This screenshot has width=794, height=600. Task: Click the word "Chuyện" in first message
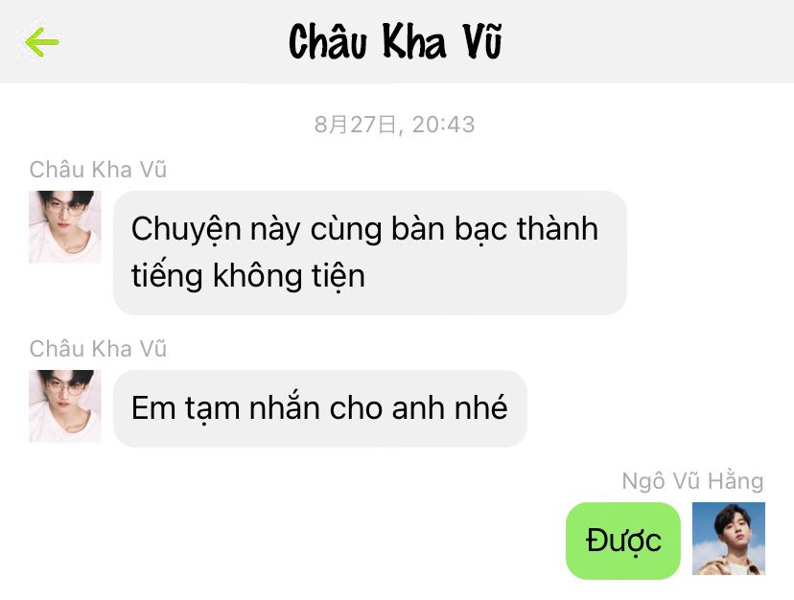pyautogui.click(x=186, y=229)
